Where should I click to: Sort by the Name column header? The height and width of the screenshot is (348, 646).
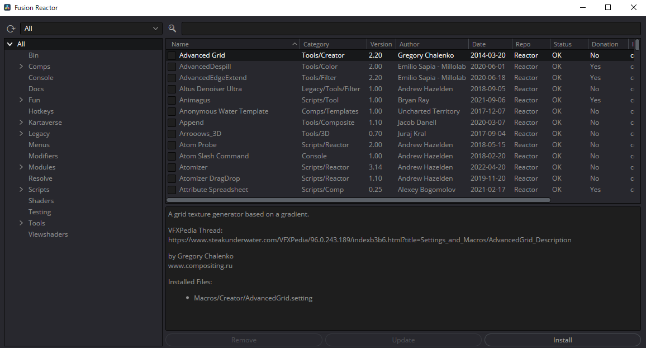coord(233,44)
